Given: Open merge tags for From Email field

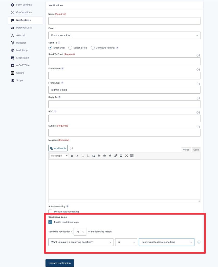Looking at the screenshot, I should pyautogui.click(x=198, y=84).
